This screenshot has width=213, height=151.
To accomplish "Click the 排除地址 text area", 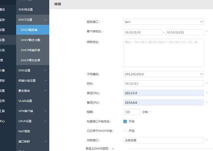I will click(x=164, y=53).
